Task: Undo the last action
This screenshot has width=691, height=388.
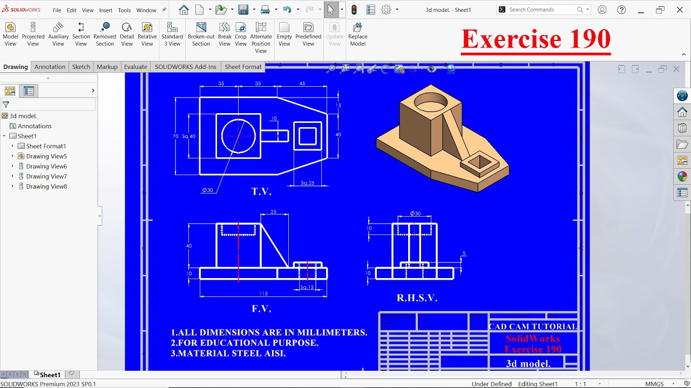Action: coord(287,10)
